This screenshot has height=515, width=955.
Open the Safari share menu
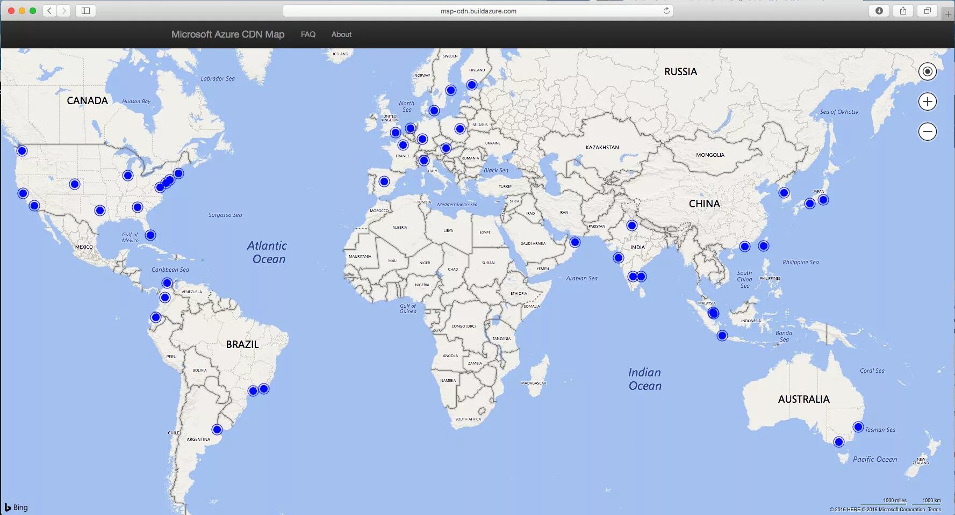(903, 11)
